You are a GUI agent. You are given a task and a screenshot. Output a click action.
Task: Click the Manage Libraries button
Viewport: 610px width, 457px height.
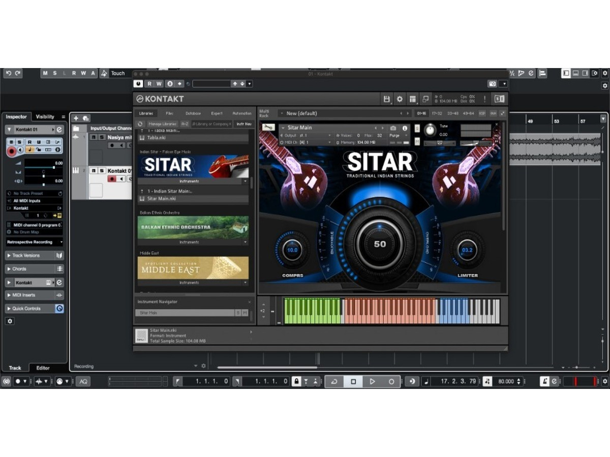tap(162, 124)
